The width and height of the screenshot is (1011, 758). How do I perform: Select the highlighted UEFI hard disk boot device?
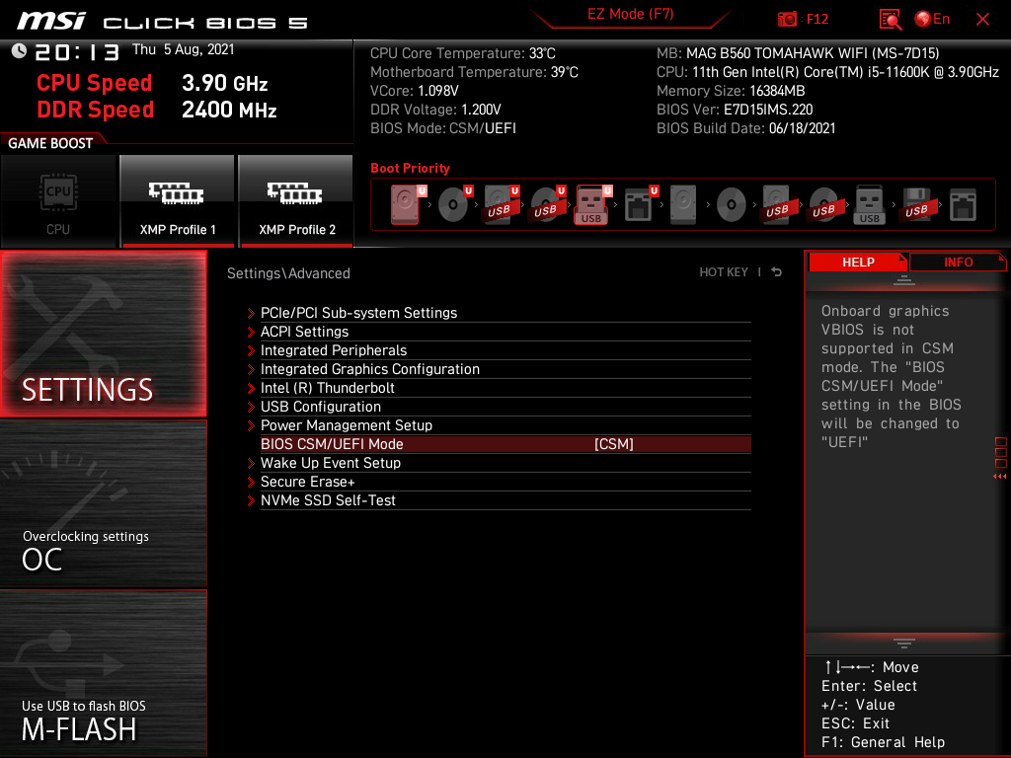coord(405,204)
